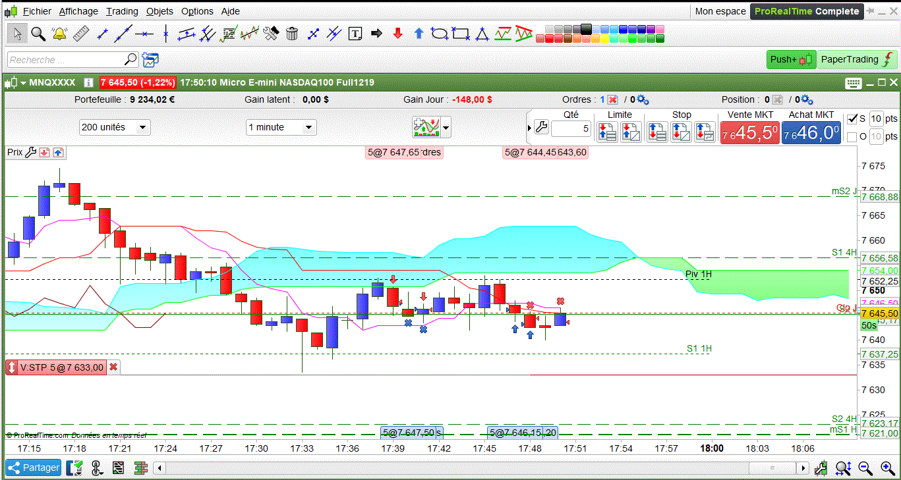This screenshot has height=480, width=901.
Task: Toggle the PaperTrading mode button
Action: coord(857,59)
